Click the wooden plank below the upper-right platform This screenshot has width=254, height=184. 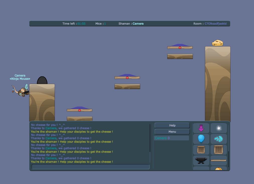(x=180, y=56)
